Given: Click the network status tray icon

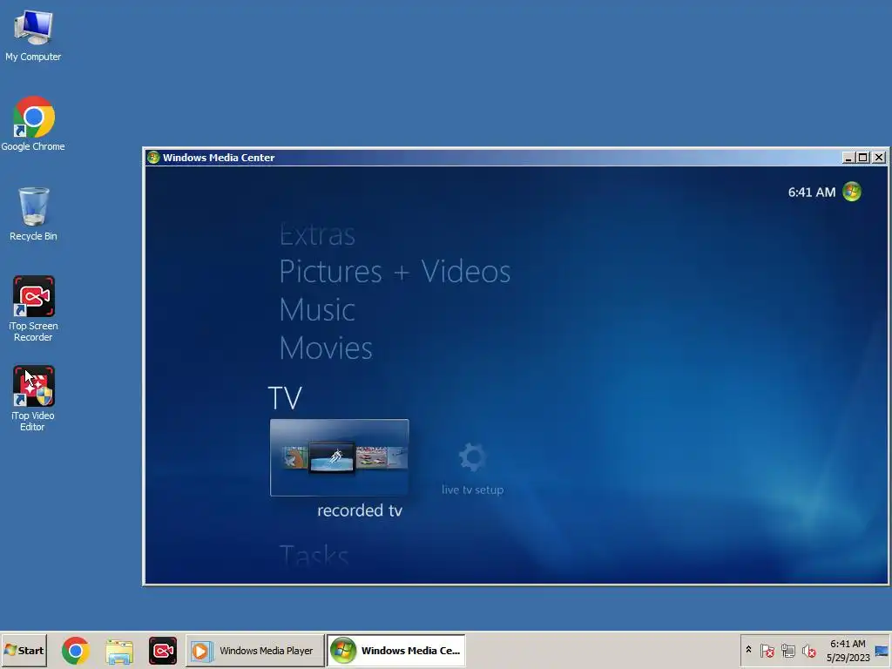Looking at the screenshot, I should [x=787, y=650].
